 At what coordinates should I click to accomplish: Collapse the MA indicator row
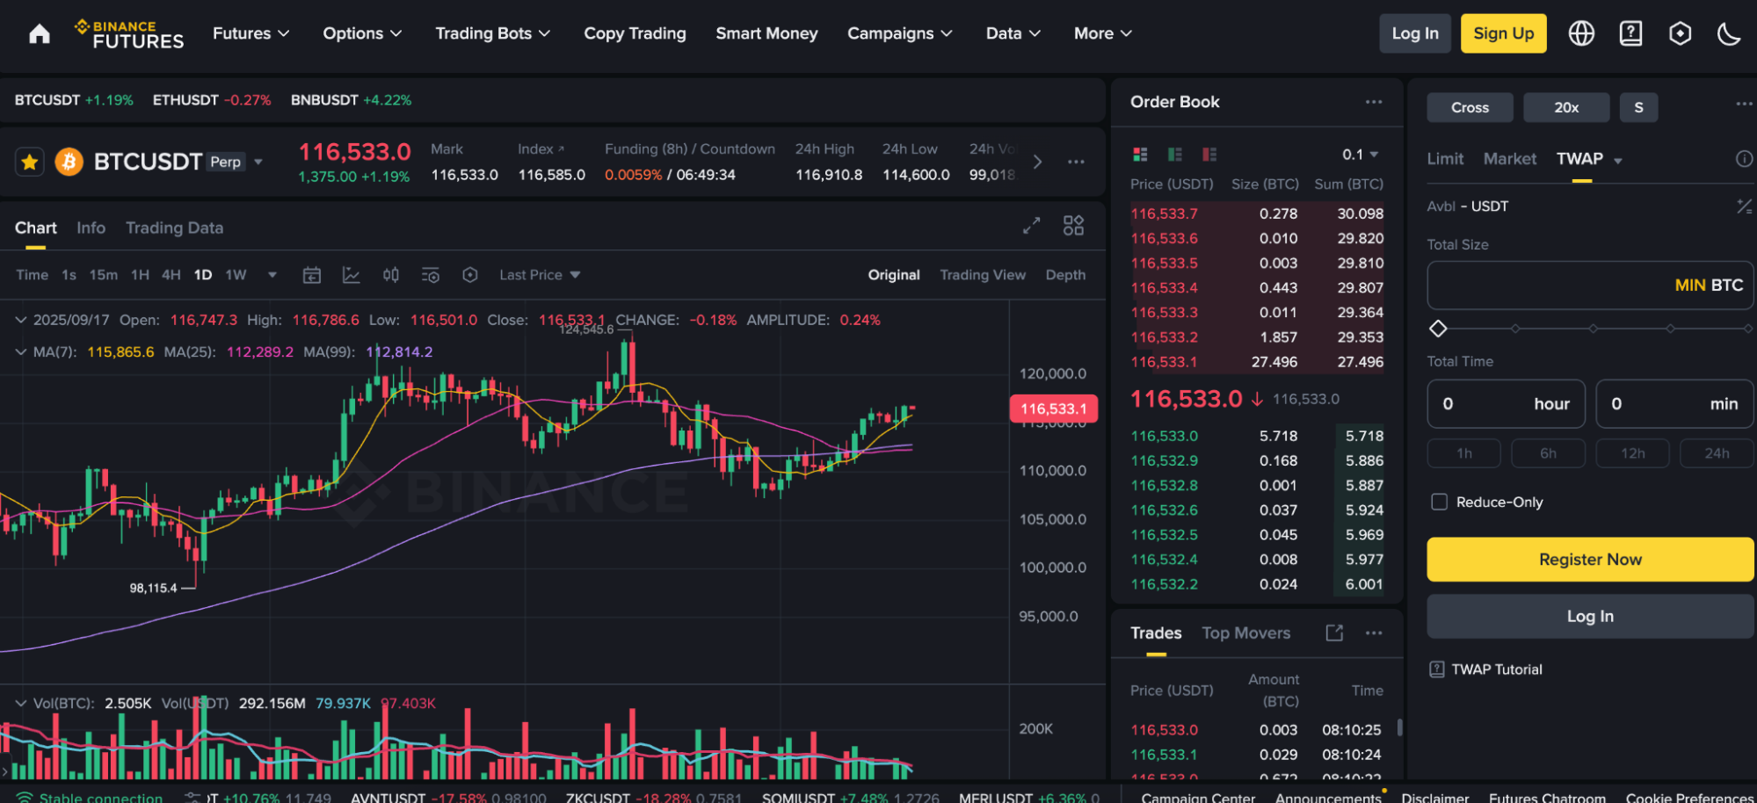tap(21, 352)
